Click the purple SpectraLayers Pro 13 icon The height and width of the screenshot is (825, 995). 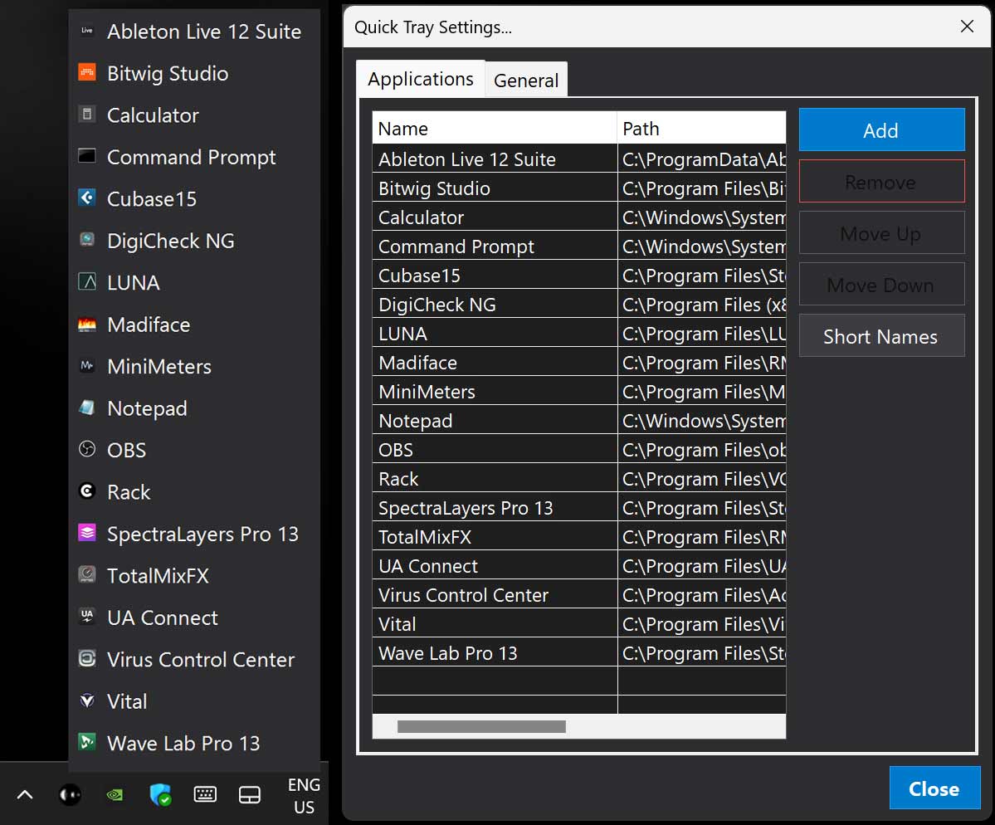click(87, 533)
